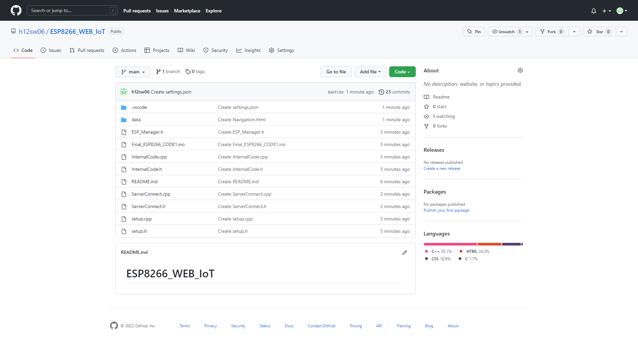Screen dimensions: 638x346
Task: Pin this repository
Action: (474, 31)
